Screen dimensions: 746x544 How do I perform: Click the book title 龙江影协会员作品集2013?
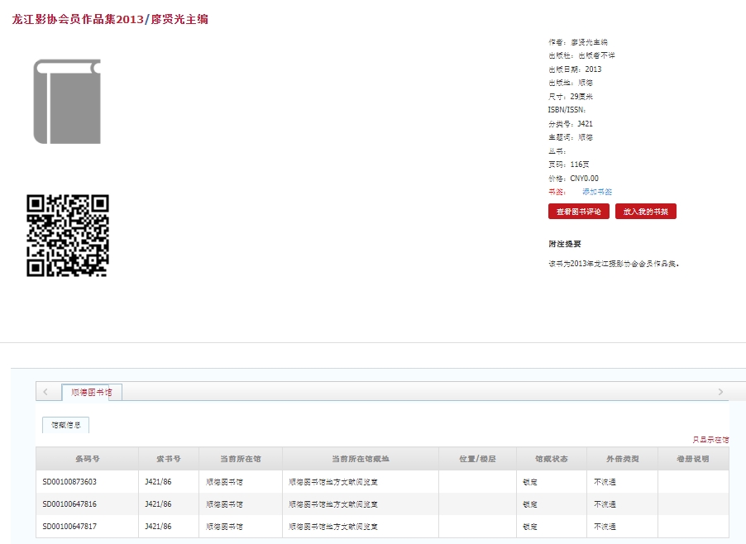click(78, 19)
